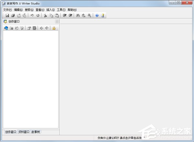Click the yellow padlock lock icon

54,28
